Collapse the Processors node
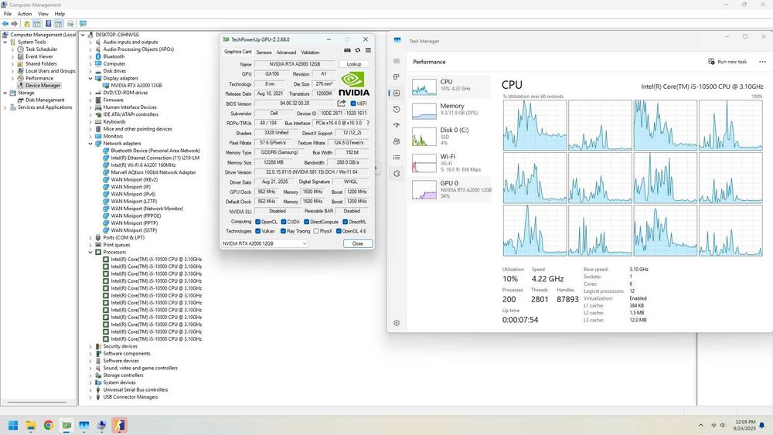Image resolution: width=773 pixels, height=435 pixels. pyautogui.click(x=90, y=252)
